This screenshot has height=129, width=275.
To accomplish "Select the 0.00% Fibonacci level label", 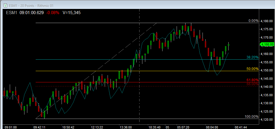I will point(253,21).
